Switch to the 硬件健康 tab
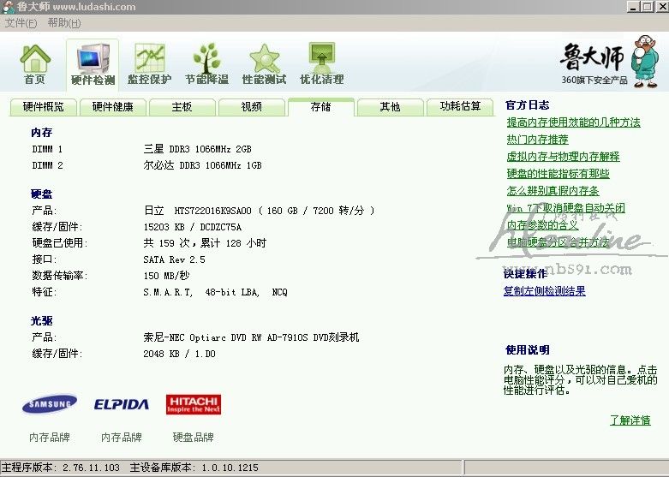Image resolution: width=669 pixels, height=477 pixels. point(112,107)
